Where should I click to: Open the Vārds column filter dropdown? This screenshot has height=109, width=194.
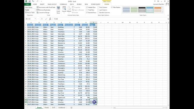[49, 25]
